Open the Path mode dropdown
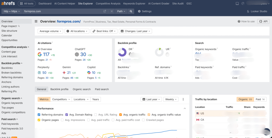The width and height of the screenshot is (272, 138). [x=121, y=11]
